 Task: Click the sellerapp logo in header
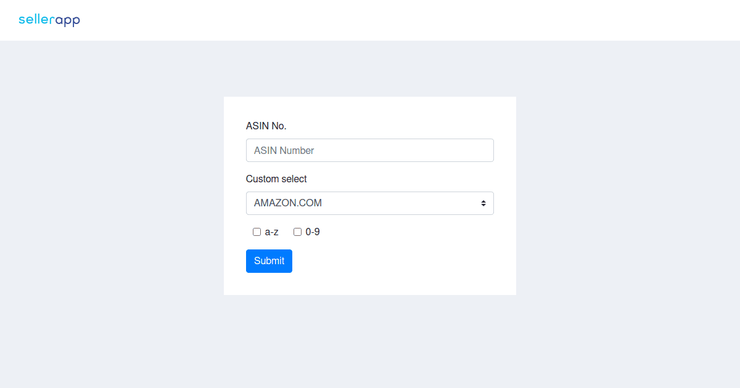tap(49, 20)
